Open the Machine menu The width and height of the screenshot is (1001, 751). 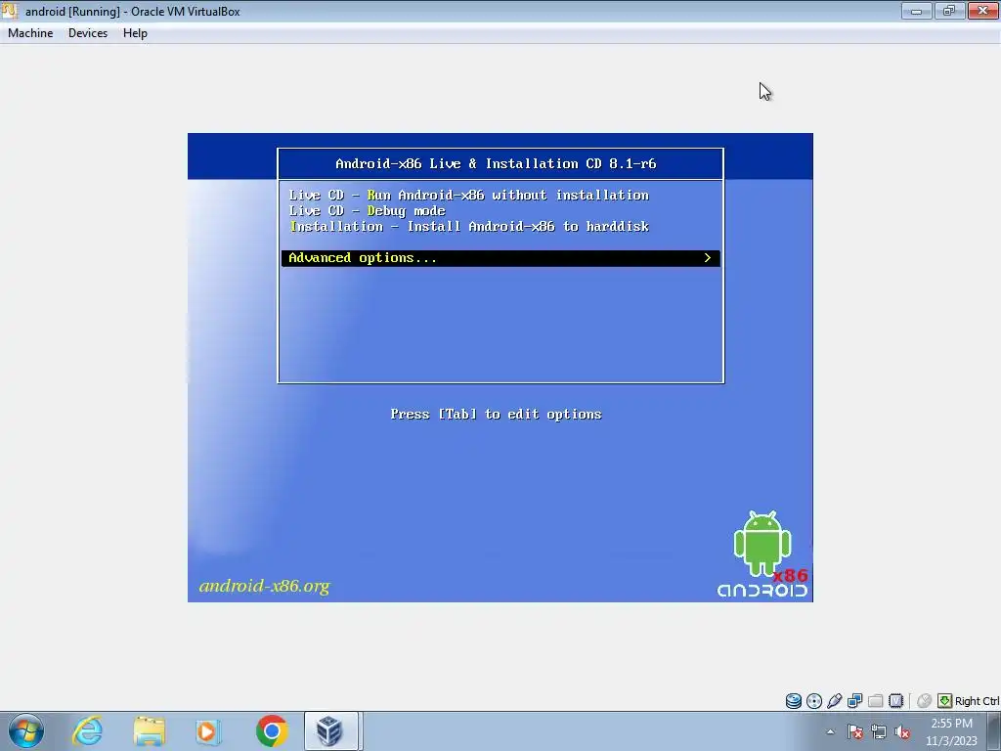click(x=30, y=33)
